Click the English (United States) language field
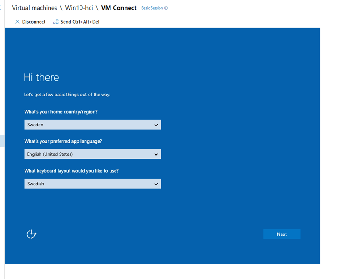Screen dimensions: 341x279 click(x=86, y=154)
